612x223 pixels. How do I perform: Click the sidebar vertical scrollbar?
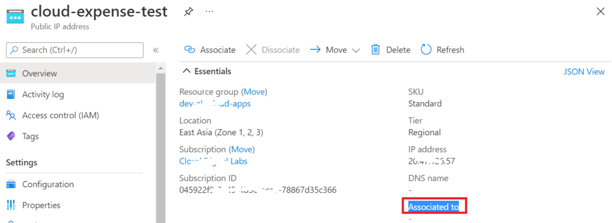pyautogui.click(x=161, y=148)
